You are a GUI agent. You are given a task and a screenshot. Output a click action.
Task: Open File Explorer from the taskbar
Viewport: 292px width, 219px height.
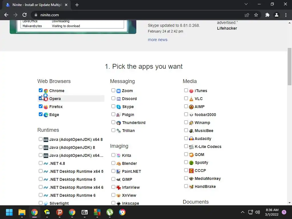pos(22,212)
